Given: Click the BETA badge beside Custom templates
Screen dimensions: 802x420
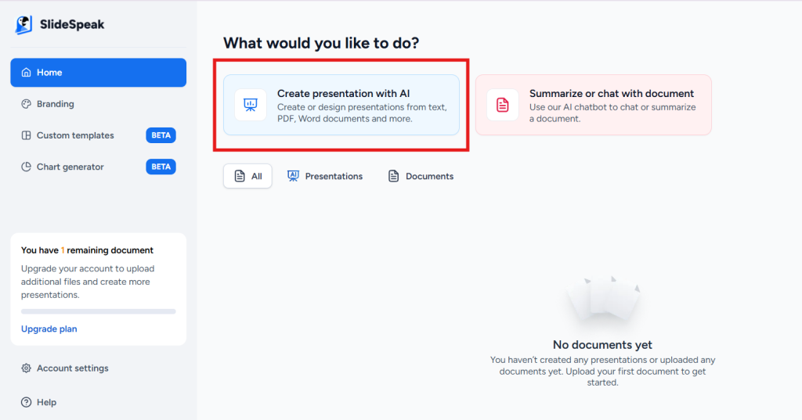Looking at the screenshot, I should [x=161, y=135].
